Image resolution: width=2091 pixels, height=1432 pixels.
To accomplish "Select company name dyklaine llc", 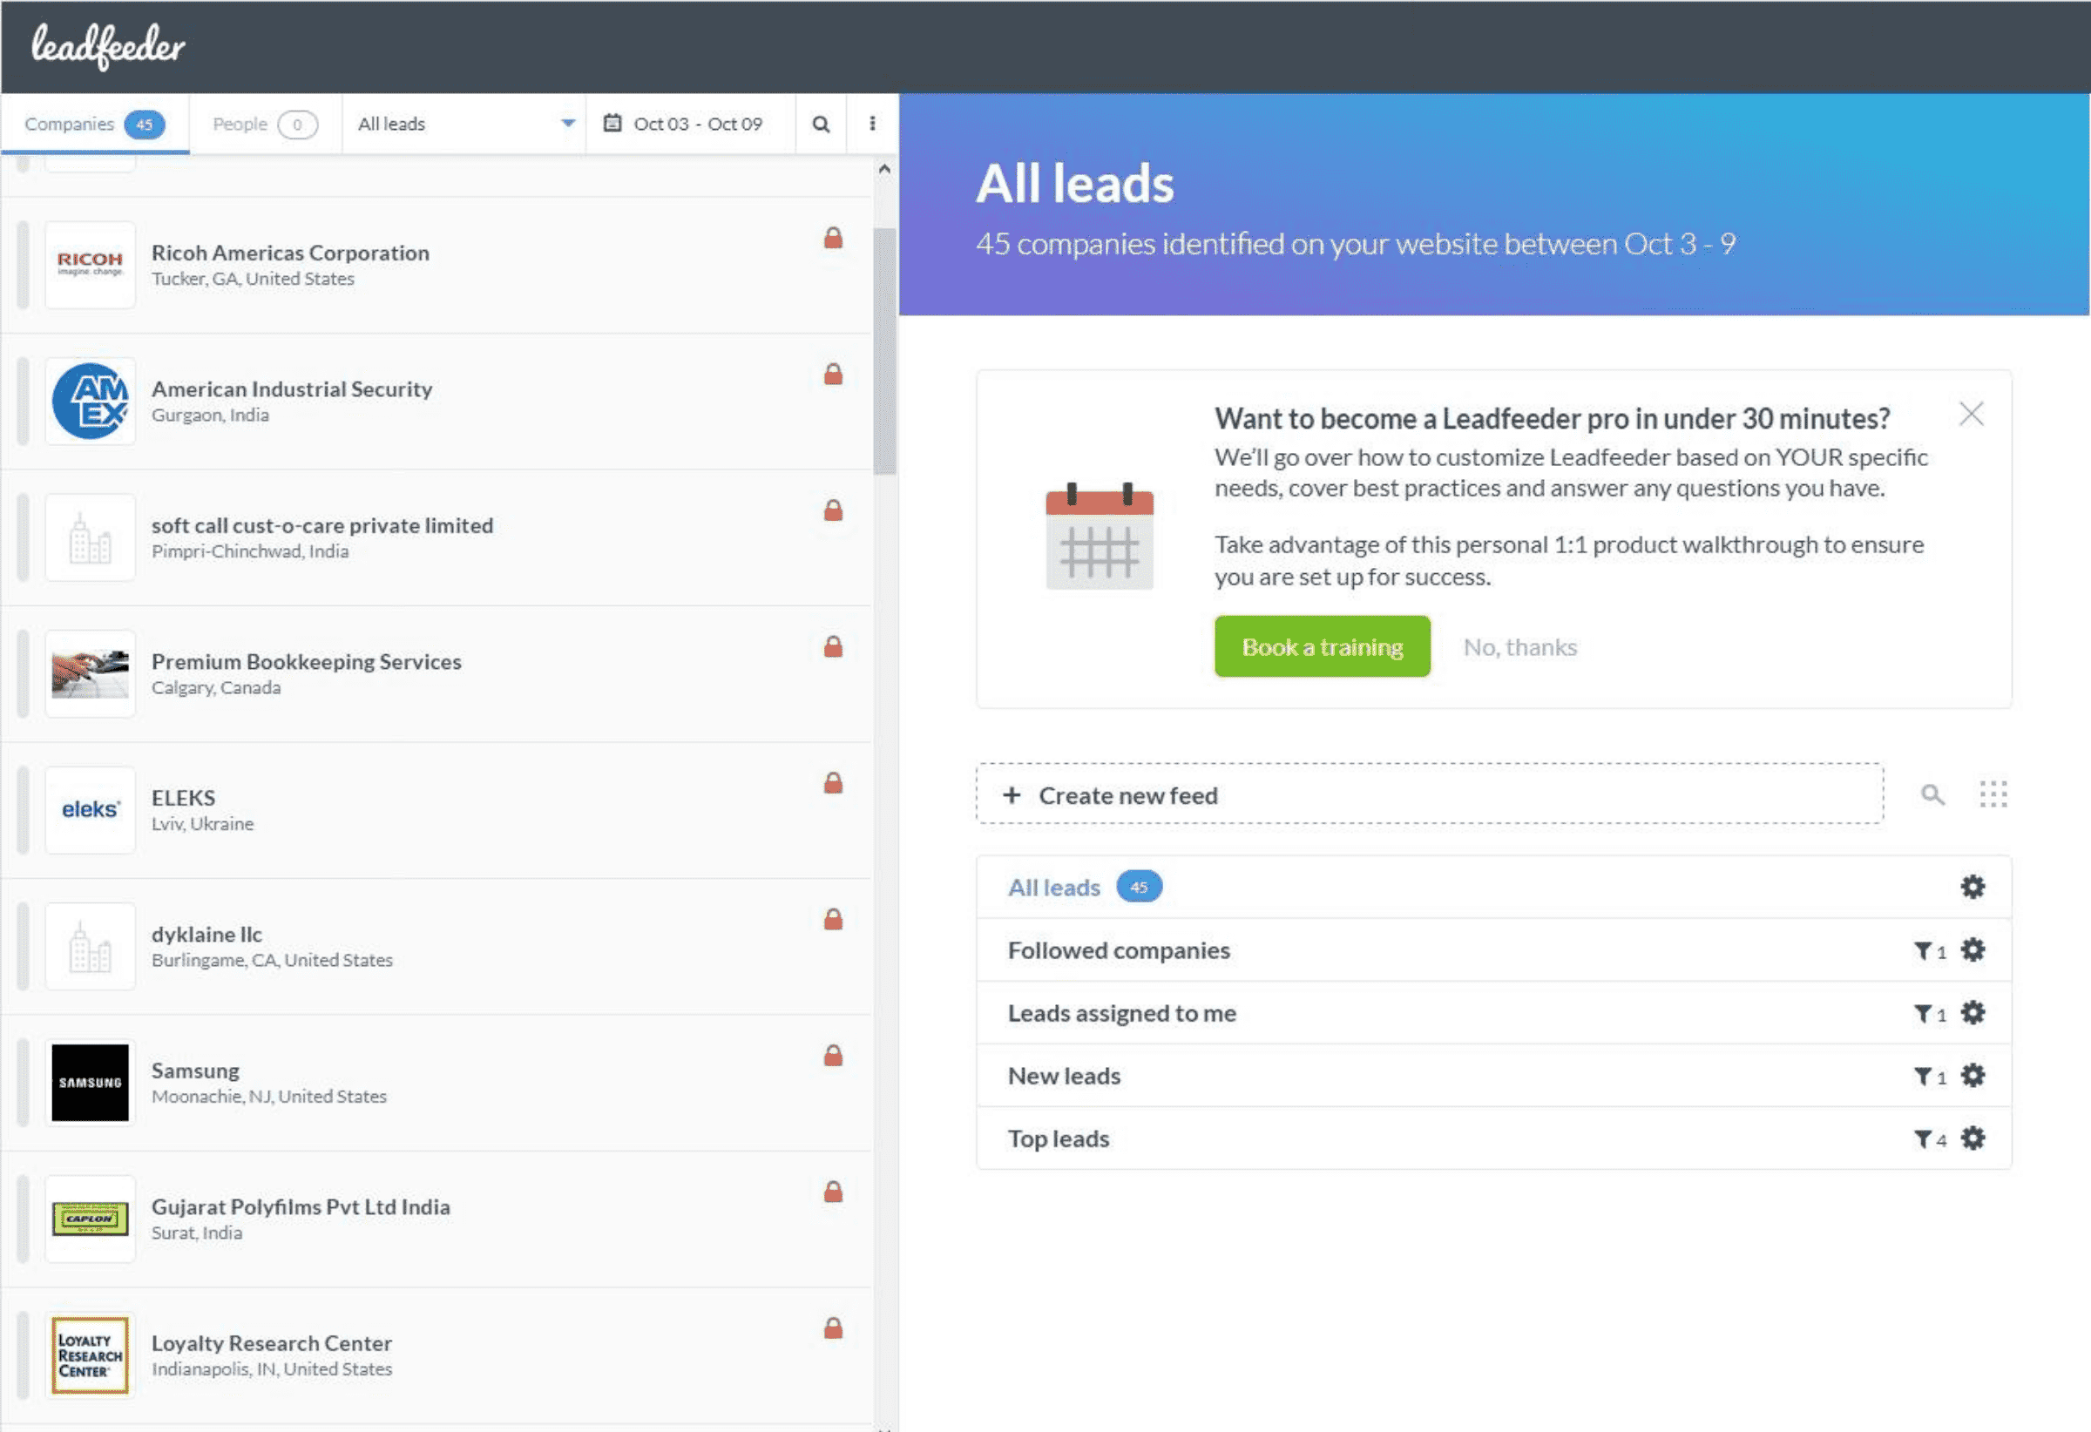I will coord(207,934).
